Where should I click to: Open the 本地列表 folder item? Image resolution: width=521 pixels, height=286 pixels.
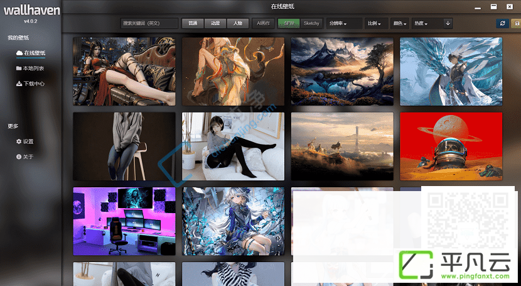point(30,68)
